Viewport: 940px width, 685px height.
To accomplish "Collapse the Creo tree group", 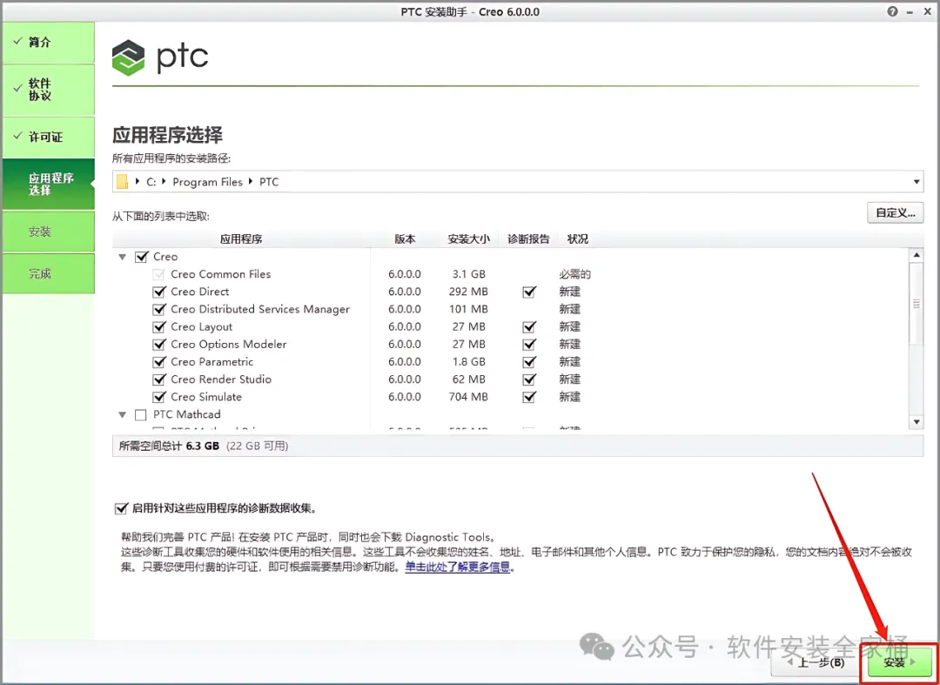I will click(123, 257).
